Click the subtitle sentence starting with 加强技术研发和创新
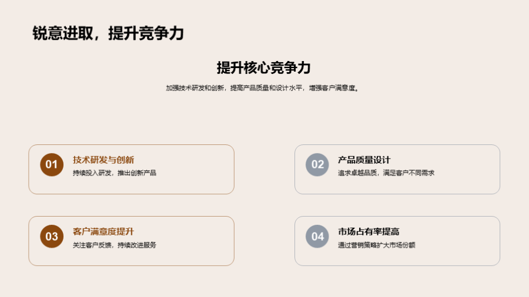The width and height of the screenshot is (529, 297). click(x=262, y=88)
